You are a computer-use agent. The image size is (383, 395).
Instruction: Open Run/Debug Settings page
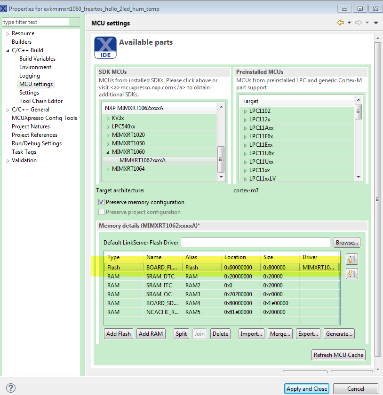pyautogui.click(x=37, y=143)
